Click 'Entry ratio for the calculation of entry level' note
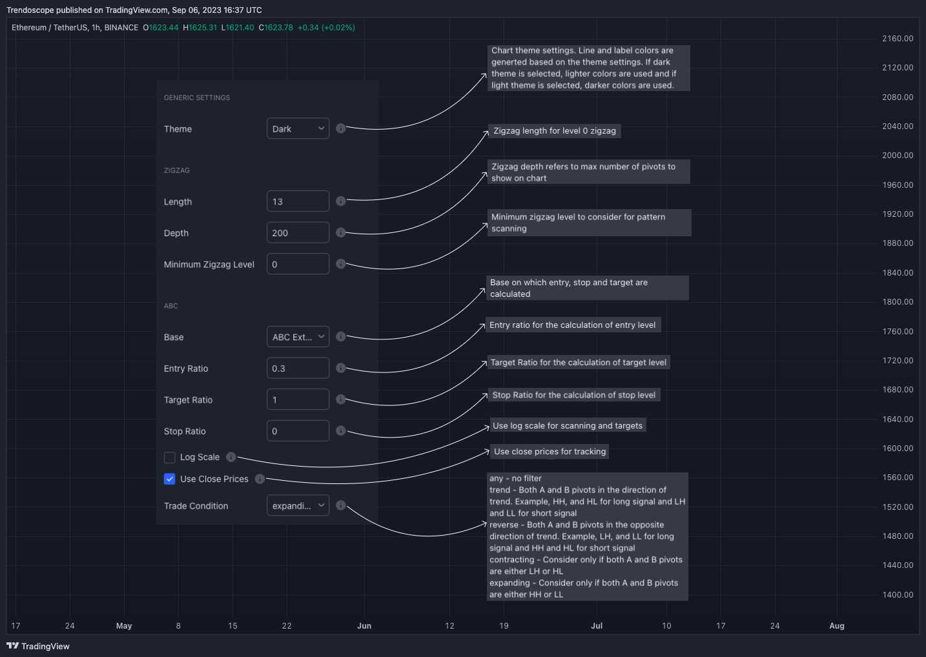This screenshot has width=926, height=657. point(573,325)
